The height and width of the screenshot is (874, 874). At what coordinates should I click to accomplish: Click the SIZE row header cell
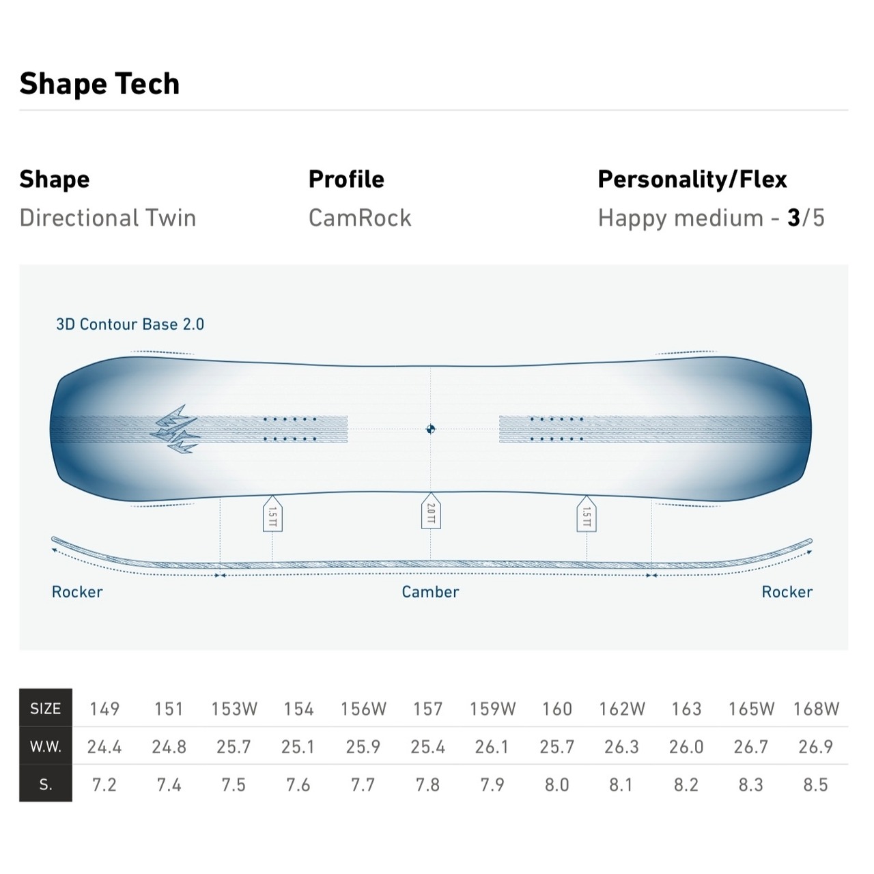click(46, 708)
